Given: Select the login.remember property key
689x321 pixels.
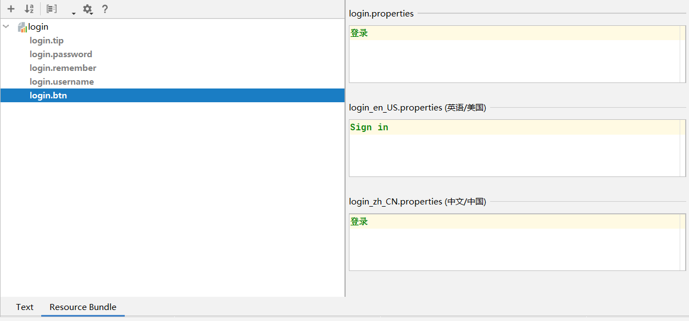Looking at the screenshot, I should click(63, 68).
